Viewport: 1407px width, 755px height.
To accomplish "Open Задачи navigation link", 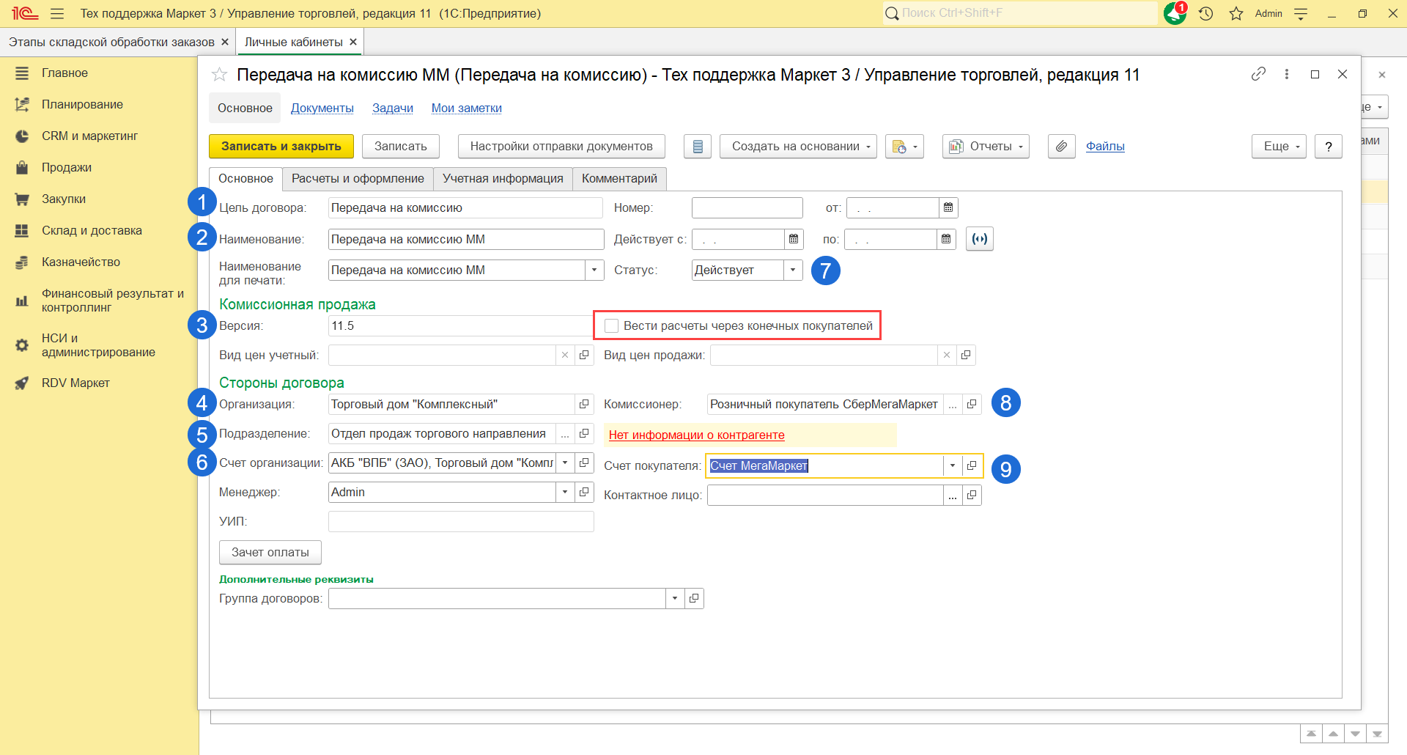I will 393,108.
